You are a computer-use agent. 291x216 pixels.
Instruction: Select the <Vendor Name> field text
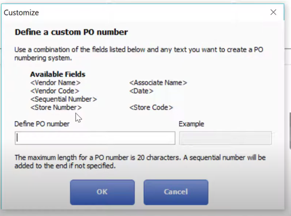click(x=55, y=82)
